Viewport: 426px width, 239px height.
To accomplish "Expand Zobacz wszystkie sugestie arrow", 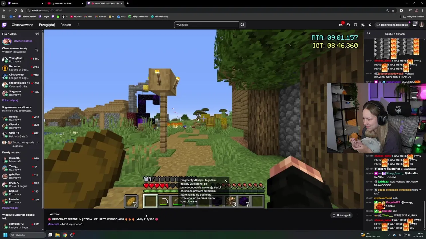I will pos(37,143).
